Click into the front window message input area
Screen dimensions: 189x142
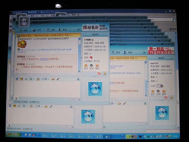[47, 89]
